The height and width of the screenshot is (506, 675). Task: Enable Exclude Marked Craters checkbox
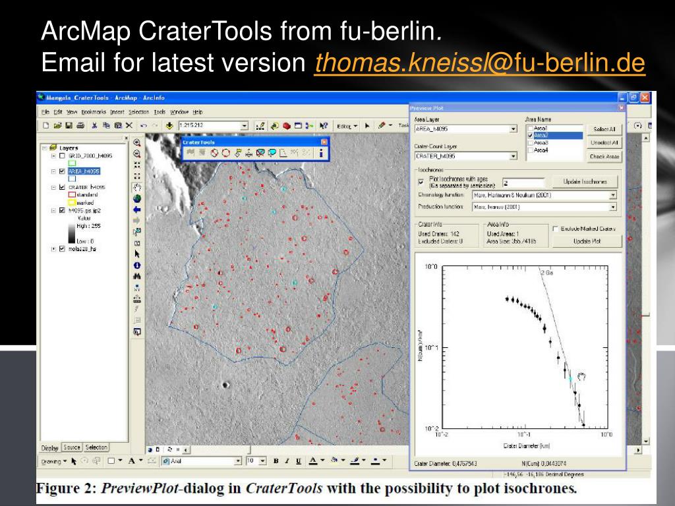(555, 229)
